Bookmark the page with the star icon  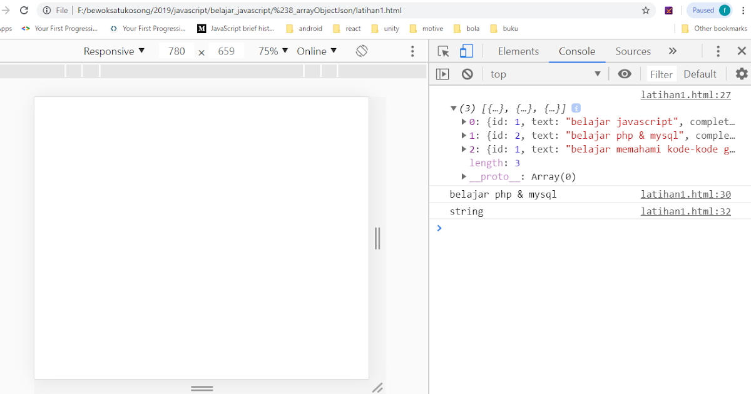pos(645,10)
